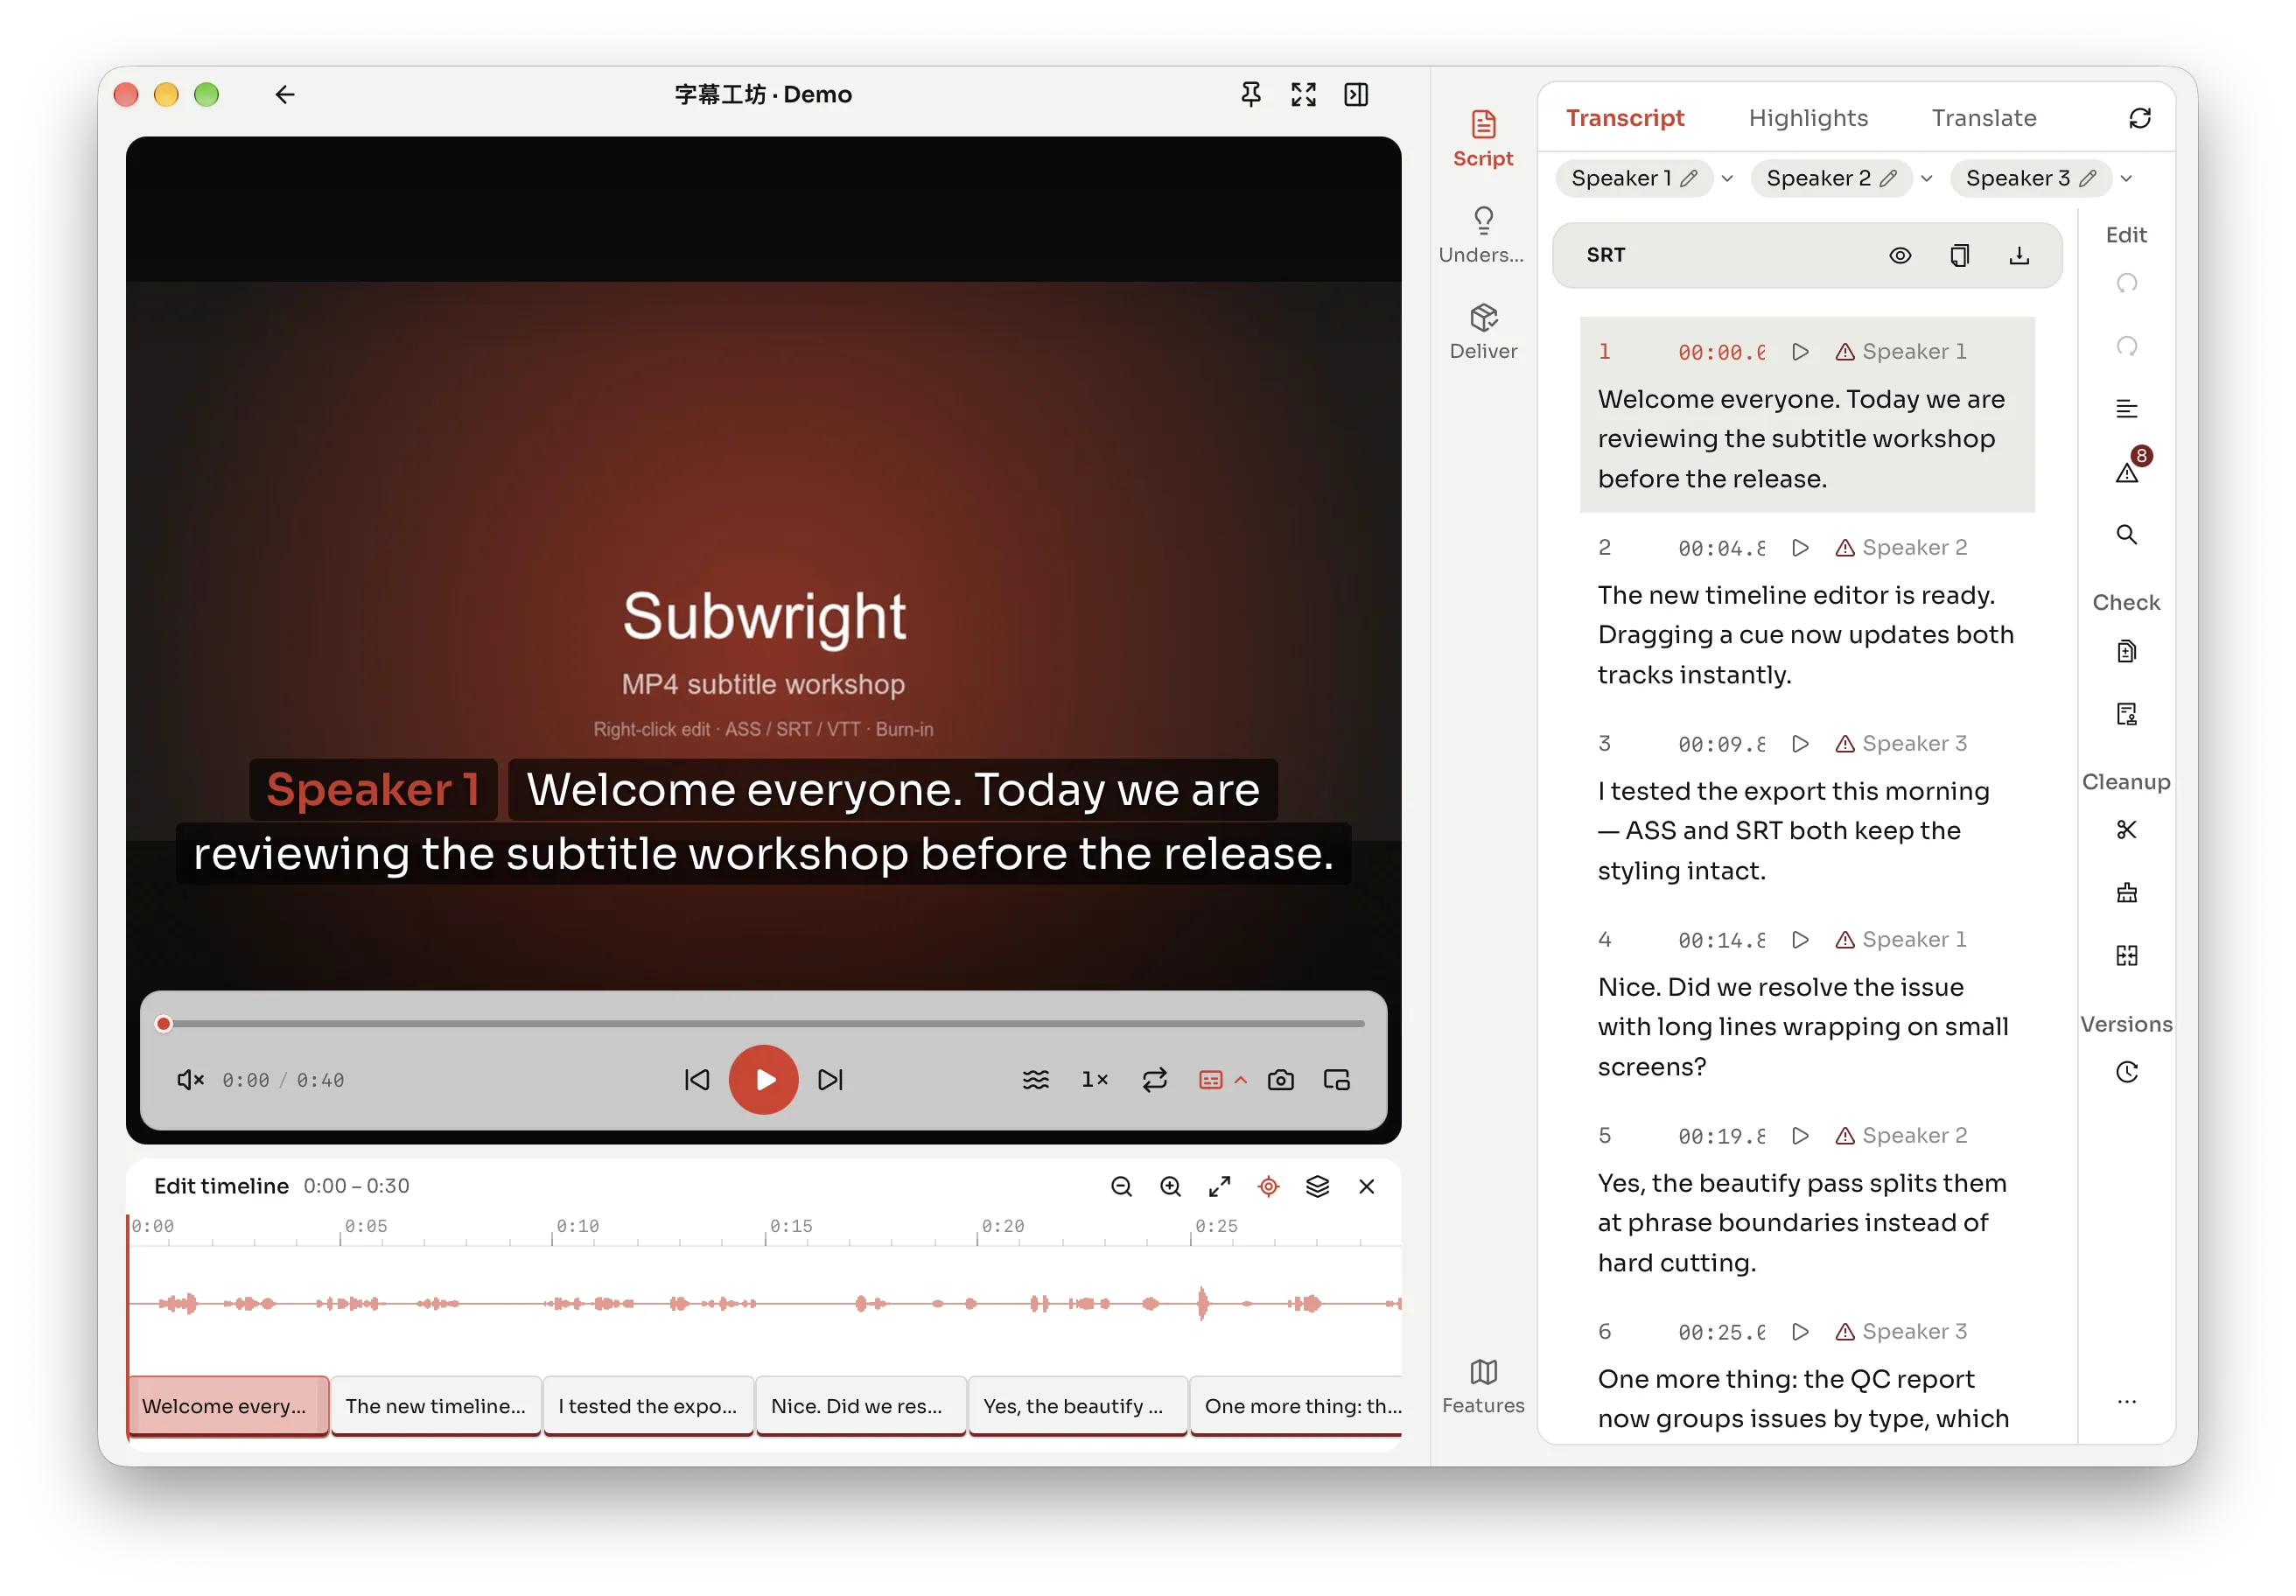The height and width of the screenshot is (1596, 2296).
Task: Zoom in the edit timeline
Action: click(1170, 1186)
